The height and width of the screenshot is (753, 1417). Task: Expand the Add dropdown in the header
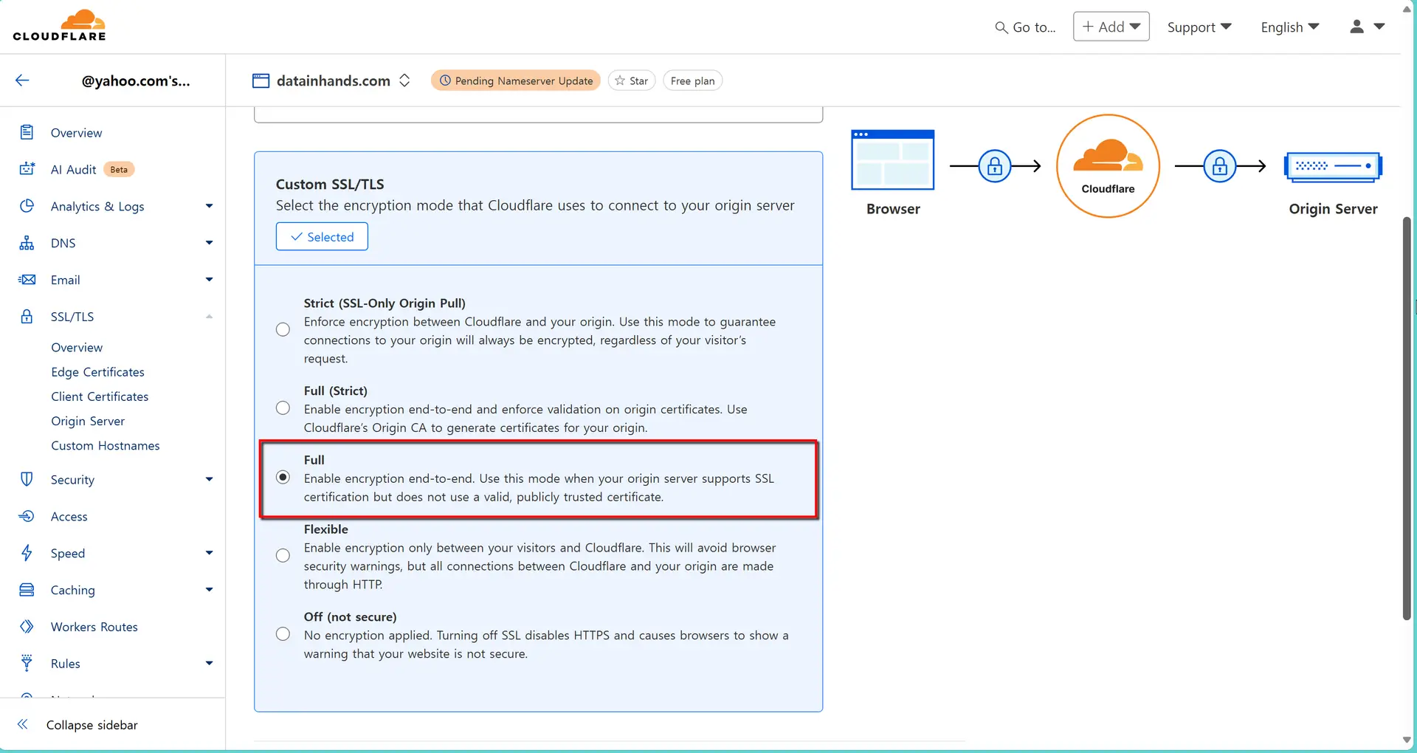coord(1110,26)
